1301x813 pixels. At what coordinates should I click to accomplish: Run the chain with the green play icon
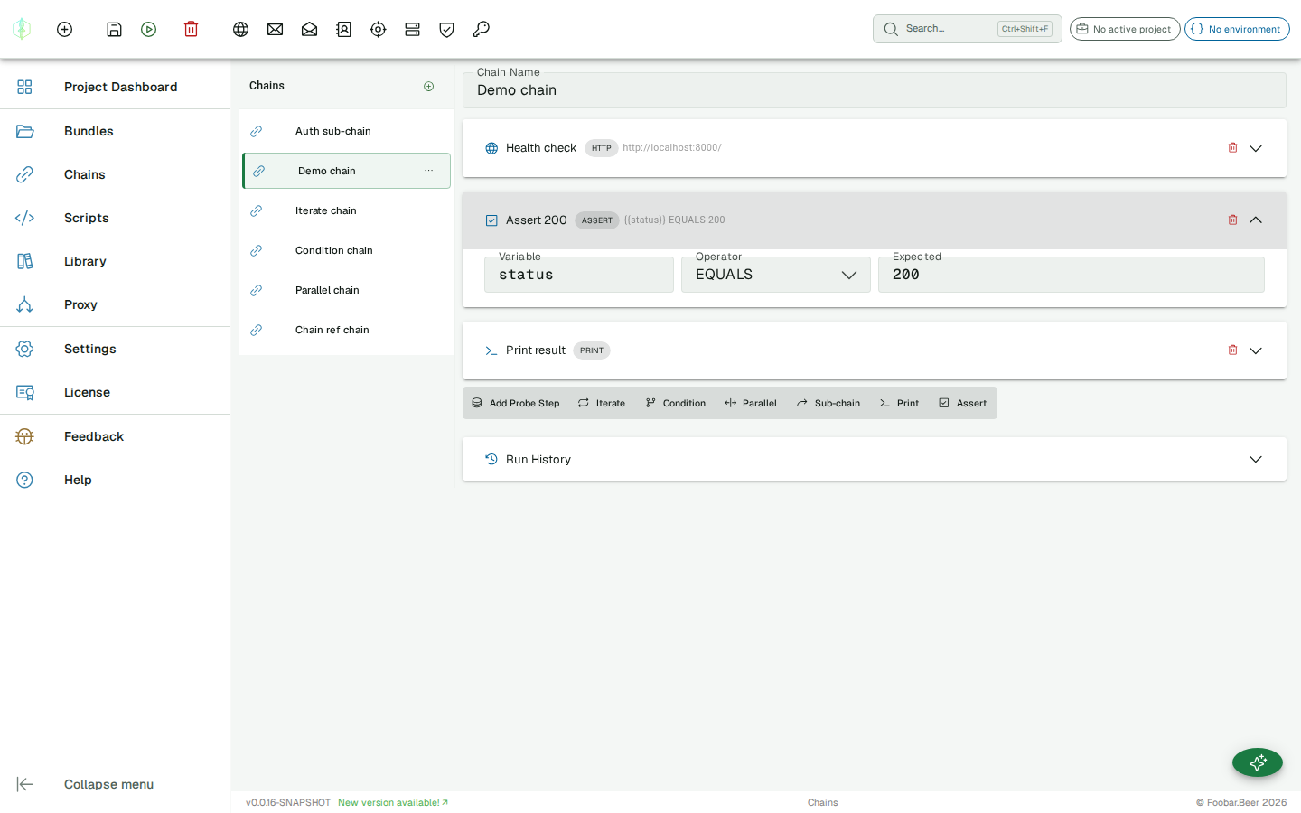pyautogui.click(x=149, y=29)
